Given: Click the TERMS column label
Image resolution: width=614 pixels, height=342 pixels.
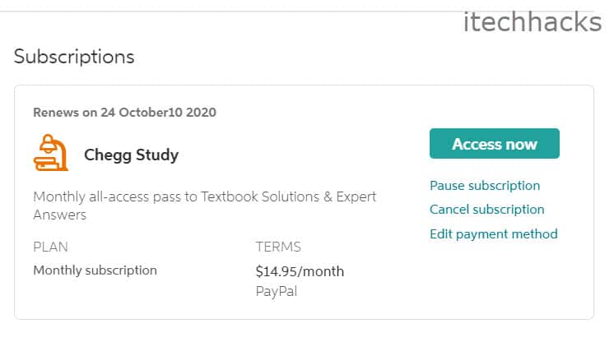Looking at the screenshot, I should [278, 247].
